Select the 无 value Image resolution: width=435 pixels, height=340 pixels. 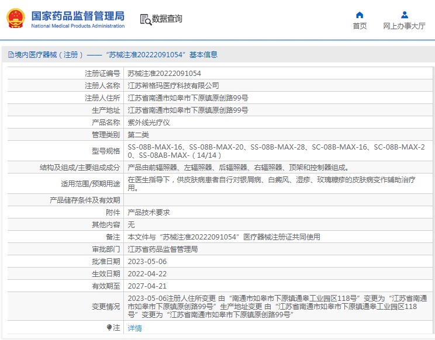coord(131,225)
